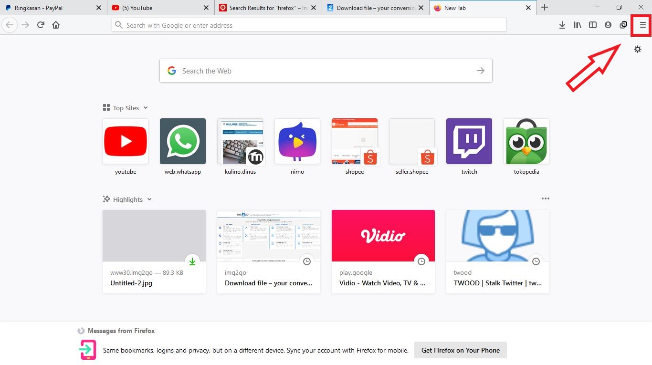Click the twitch tile label
Screen dimensions: 652x365
point(469,172)
